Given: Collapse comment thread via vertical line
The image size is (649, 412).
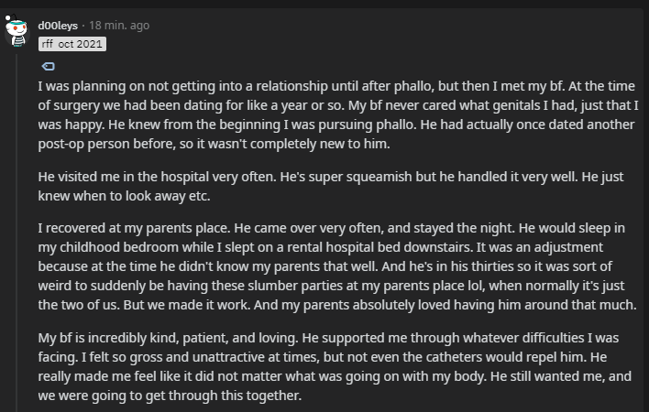Looking at the screenshot, I should point(17,232).
